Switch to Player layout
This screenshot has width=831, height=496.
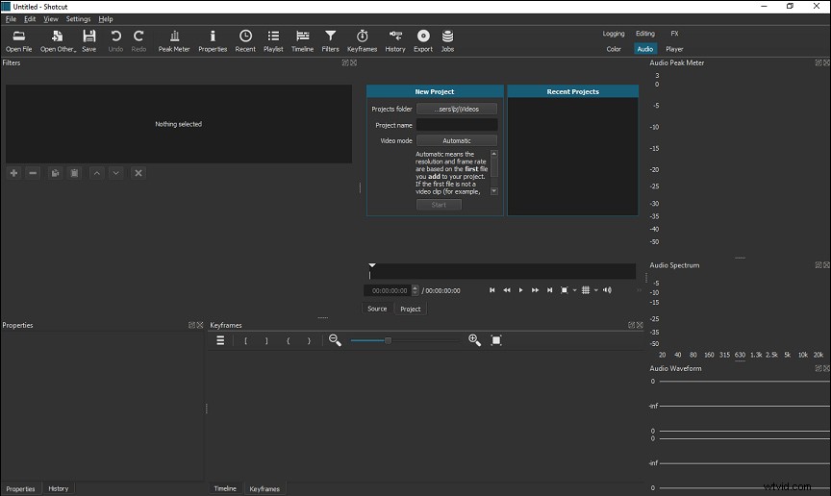[x=674, y=49]
